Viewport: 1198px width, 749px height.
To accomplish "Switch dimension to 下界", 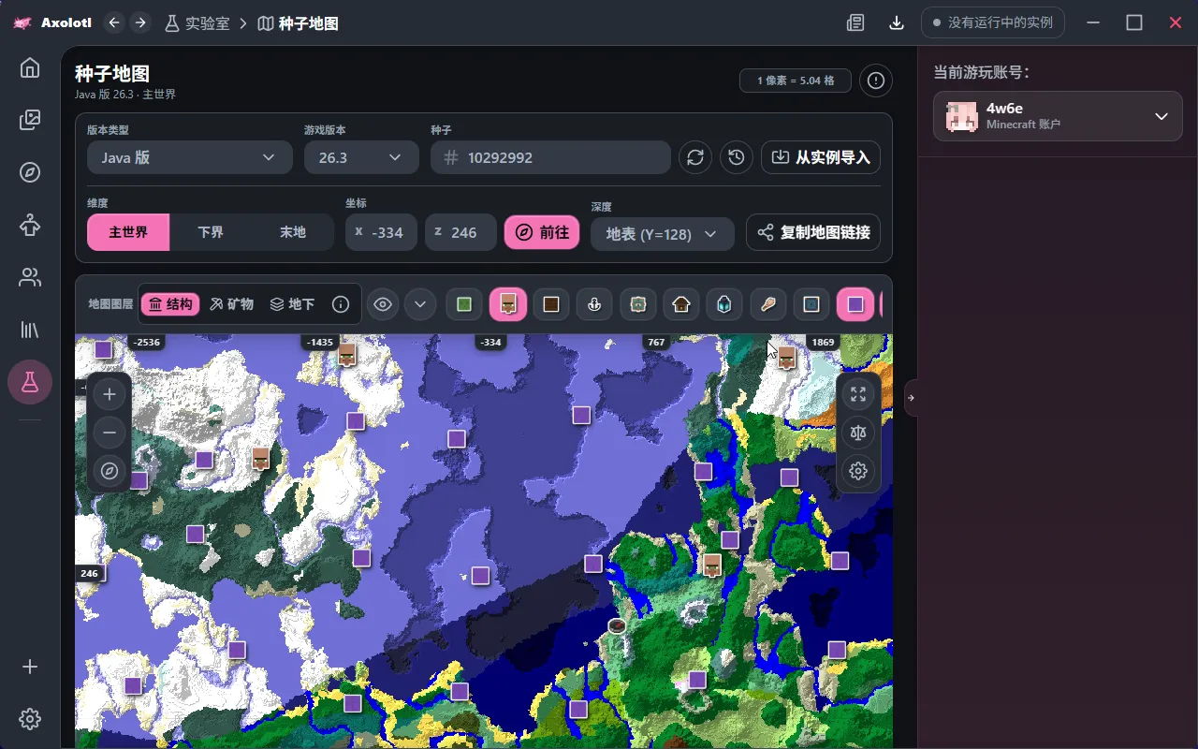I will 211,232.
